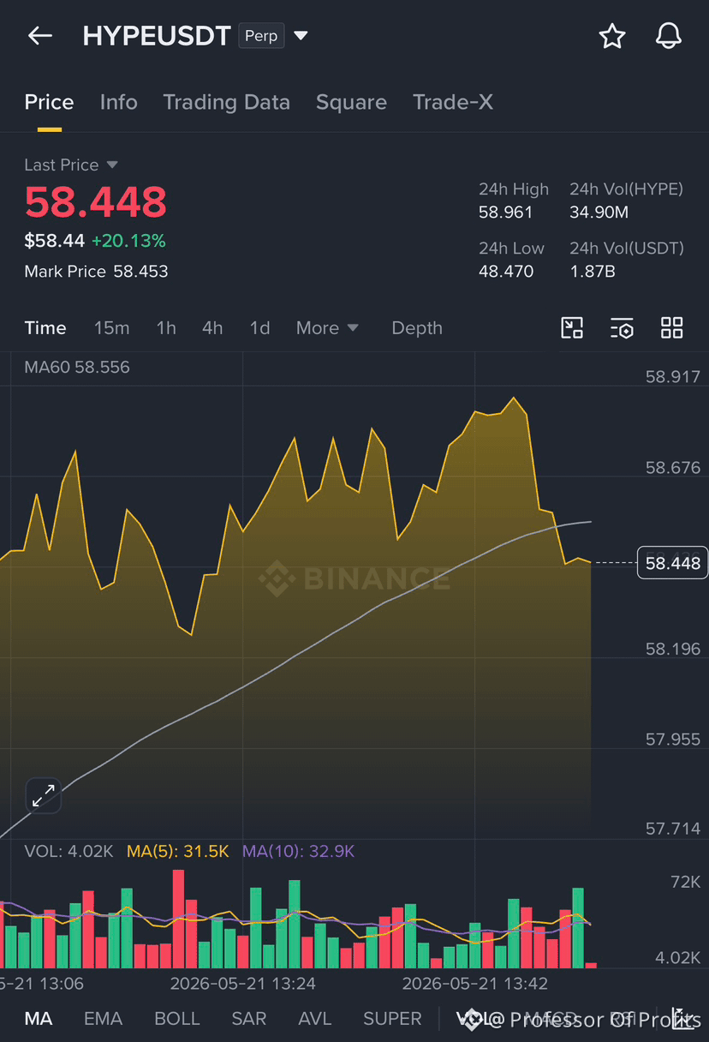Viewport: 709px width, 1042px height.
Task: Tap the MA(10): 32.9K label
Action: [x=298, y=851]
